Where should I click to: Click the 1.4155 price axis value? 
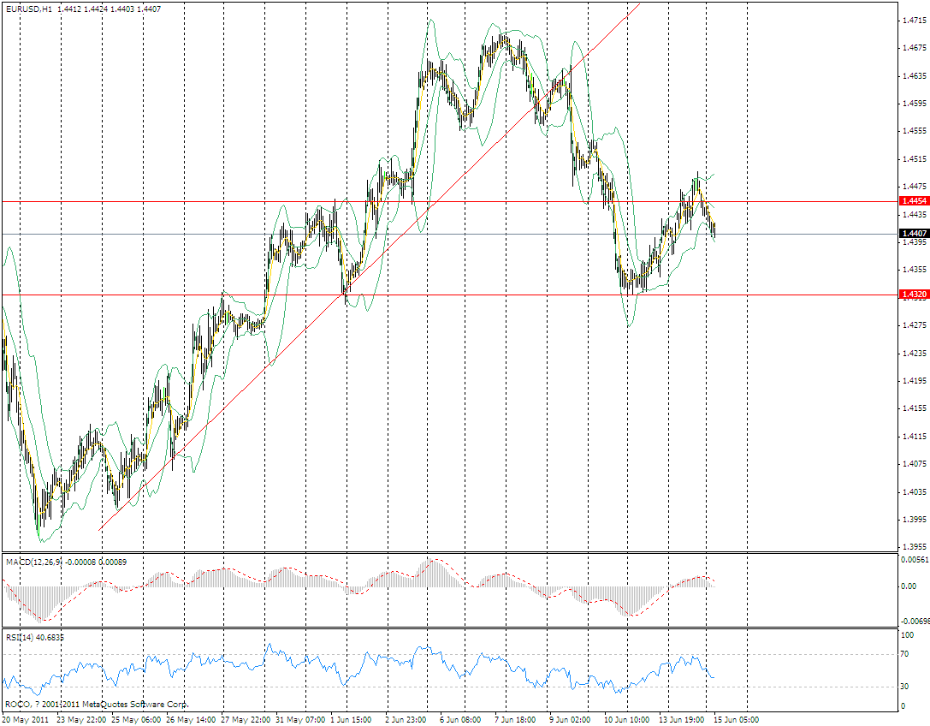click(x=914, y=408)
